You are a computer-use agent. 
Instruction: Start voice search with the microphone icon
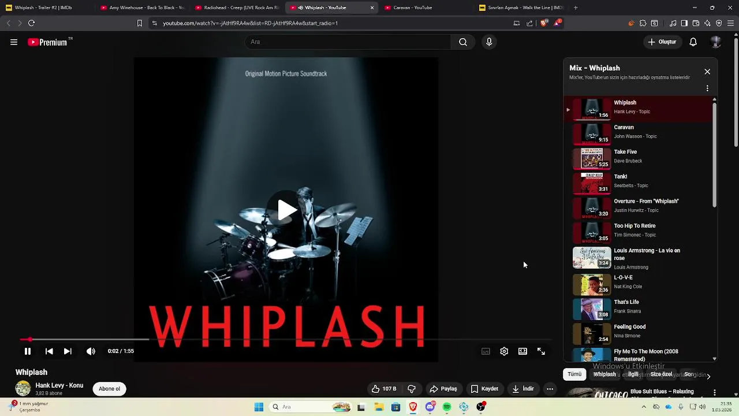point(489,42)
